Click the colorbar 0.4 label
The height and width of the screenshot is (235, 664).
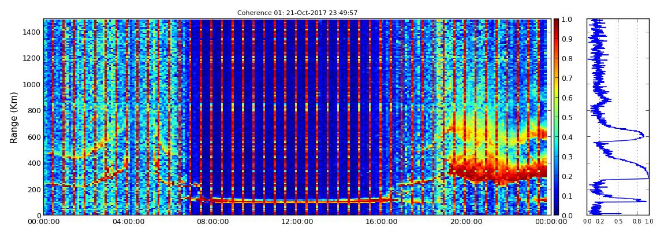tap(568, 137)
